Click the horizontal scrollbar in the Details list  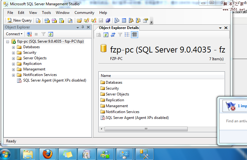coord(146,129)
